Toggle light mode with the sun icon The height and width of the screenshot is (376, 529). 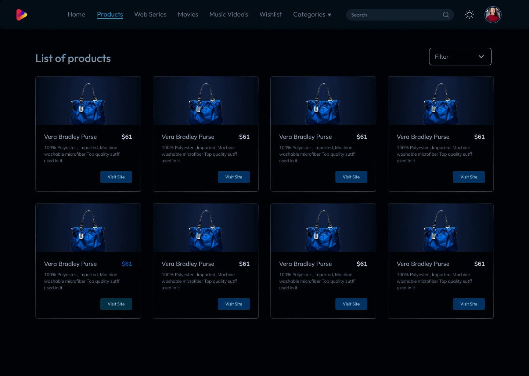tap(469, 15)
